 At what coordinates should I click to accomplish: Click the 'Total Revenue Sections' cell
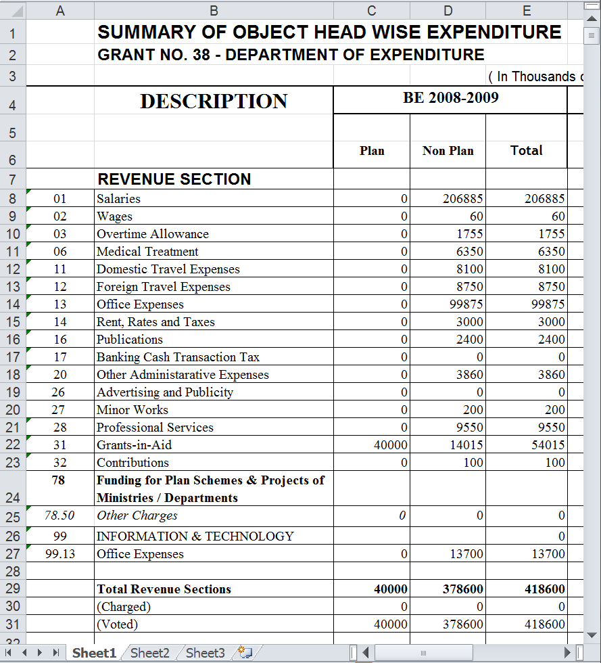214,589
